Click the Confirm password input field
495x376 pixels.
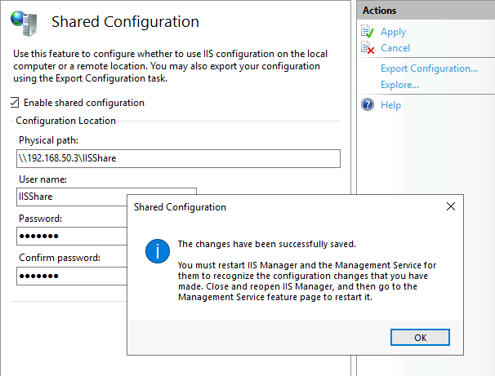(72, 276)
